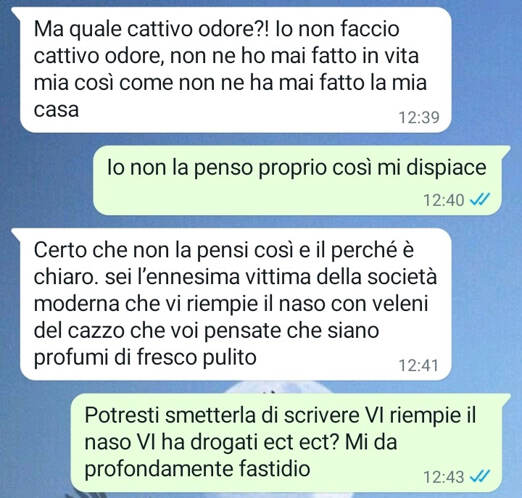Click "profumi di fresco pulito" text line
The image size is (522, 498).
(x=145, y=358)
